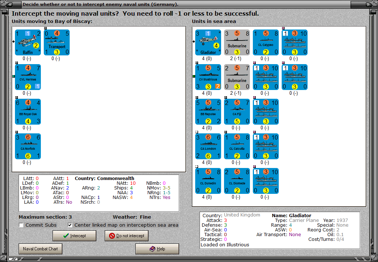This screenshot has width=378, height=262.
Task: Select the Baffin carrier plane unit
Action: coord(28,42)
